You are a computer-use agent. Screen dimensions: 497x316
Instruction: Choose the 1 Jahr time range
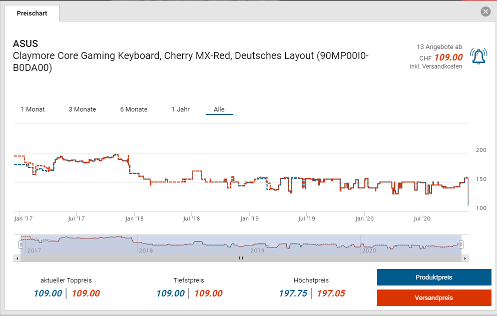coord(181,109)
